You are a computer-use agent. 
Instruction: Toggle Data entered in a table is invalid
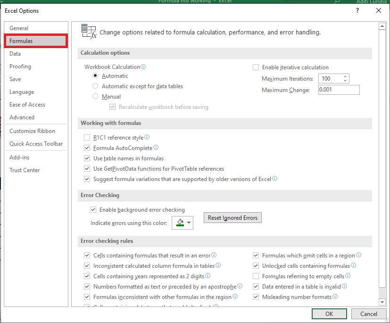[x=256, y=286]
